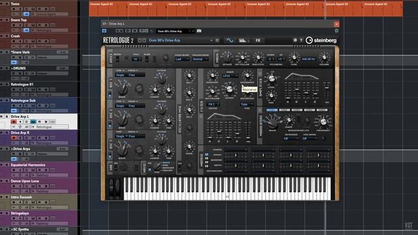Open the Retrologue preset name dropdown "Dom 80's Drive Arp"
This screenshot has height=235, width=418.
[x=180, y=40]
